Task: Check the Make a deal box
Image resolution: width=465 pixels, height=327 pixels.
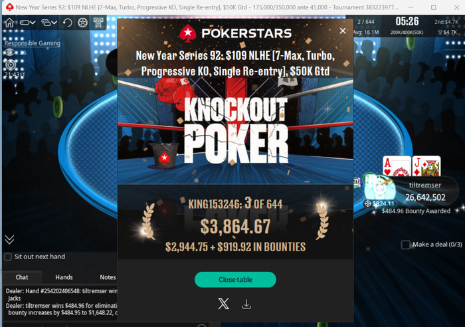Action: (x=405, y=245)
